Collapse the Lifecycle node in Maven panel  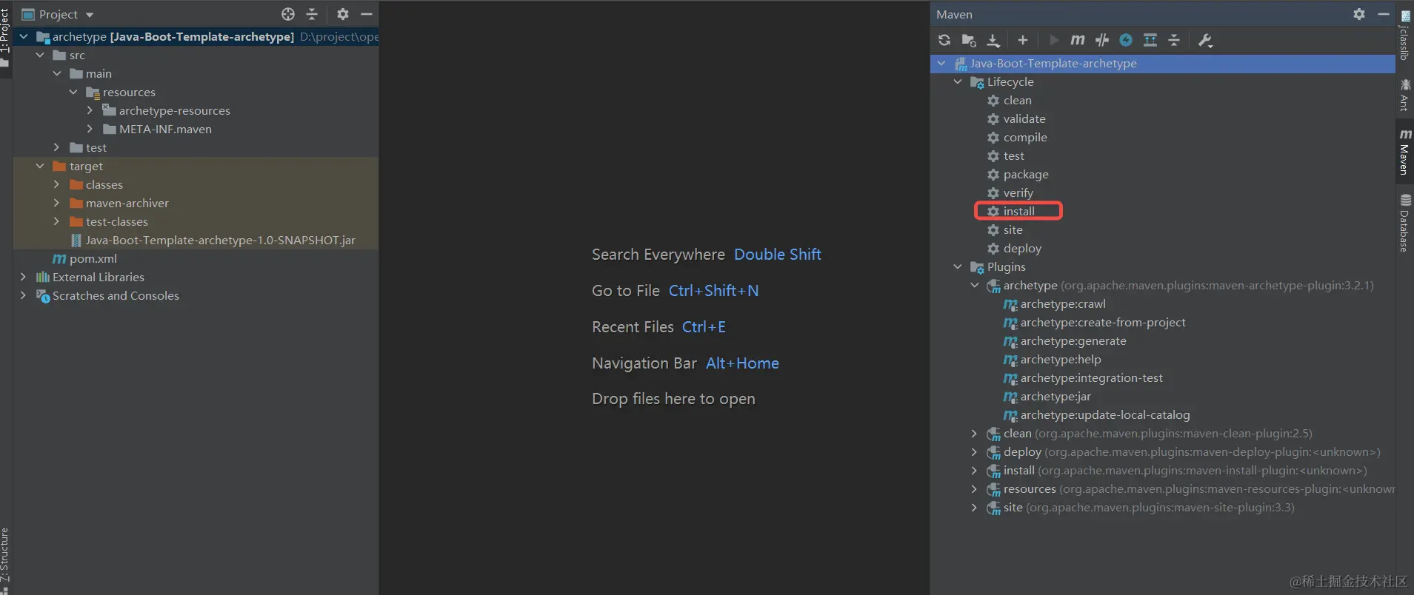click(x=958, y=81)
